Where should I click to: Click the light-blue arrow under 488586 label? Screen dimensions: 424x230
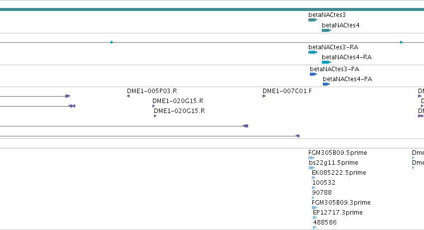(314, 228)
